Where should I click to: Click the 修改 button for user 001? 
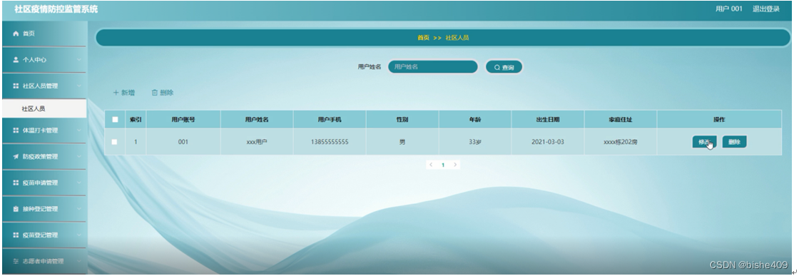[x=704, y=142]
